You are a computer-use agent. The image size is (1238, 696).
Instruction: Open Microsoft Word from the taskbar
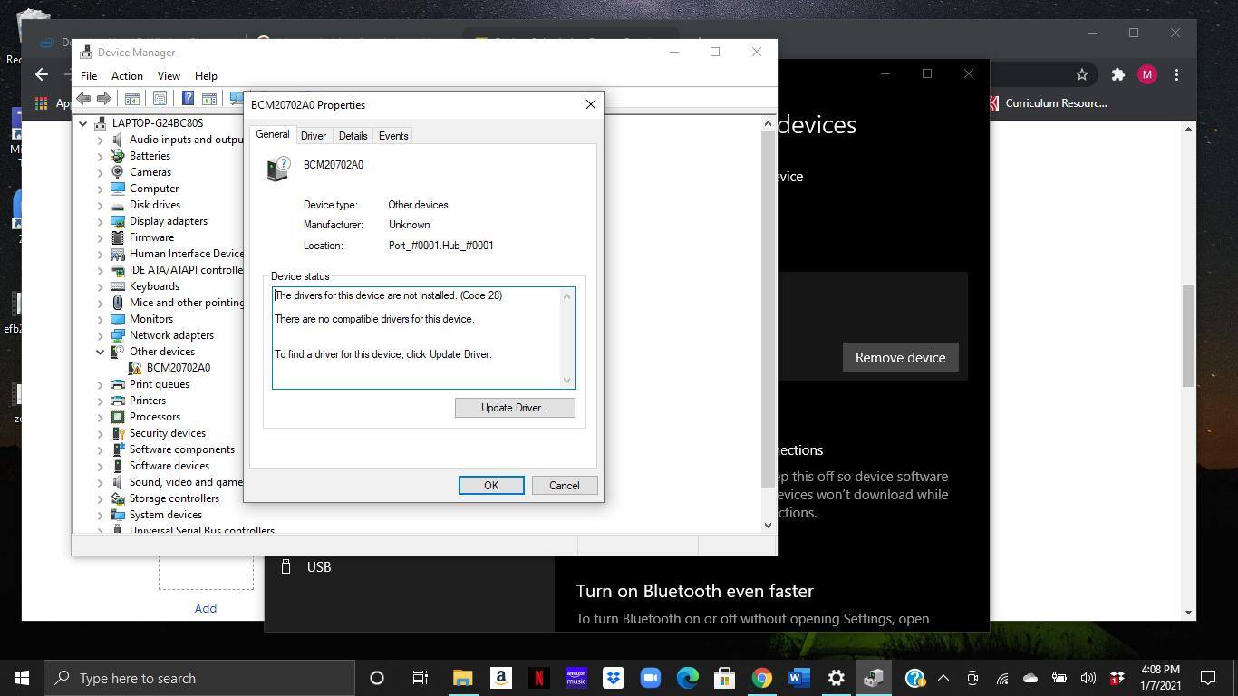[x=798, y=678]
